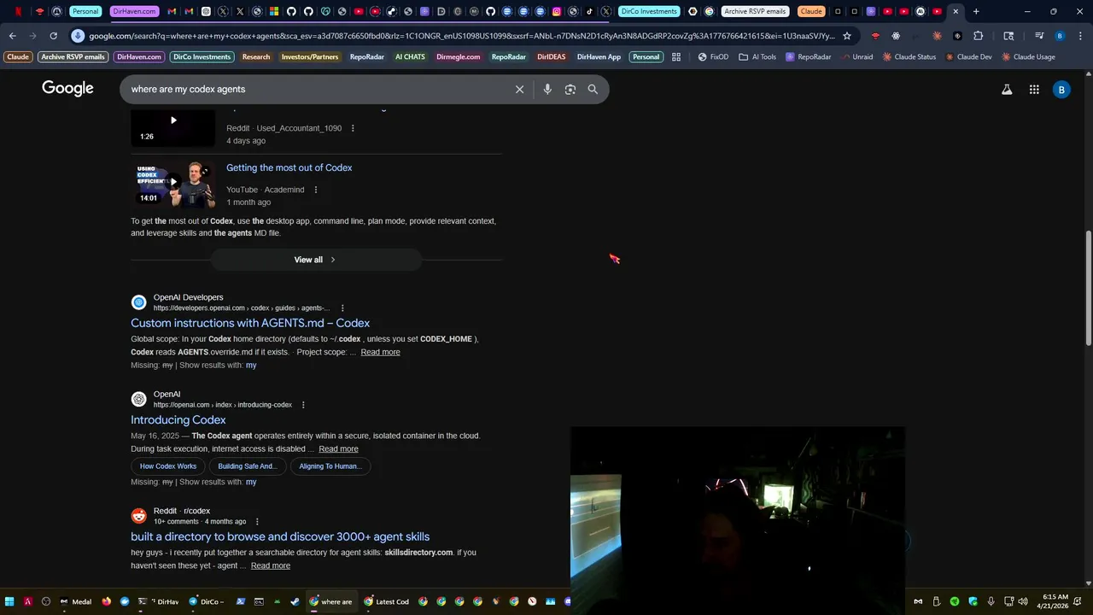Open the Chrome profile B icon
Viewport: 1093px width, 615px height.
tap(1060, 36)
